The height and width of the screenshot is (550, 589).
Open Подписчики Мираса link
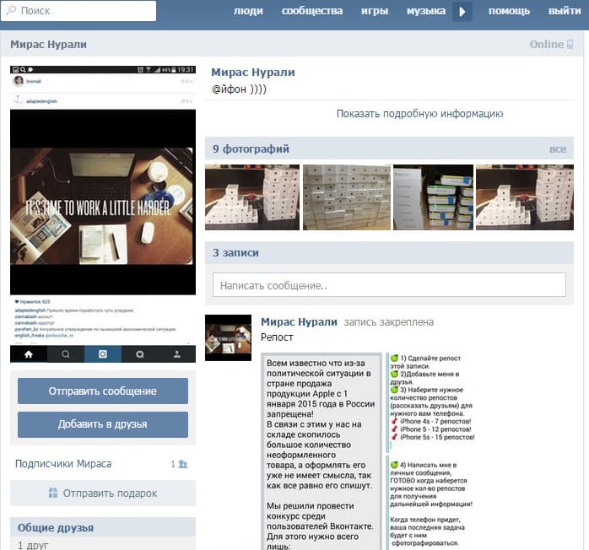63,464
